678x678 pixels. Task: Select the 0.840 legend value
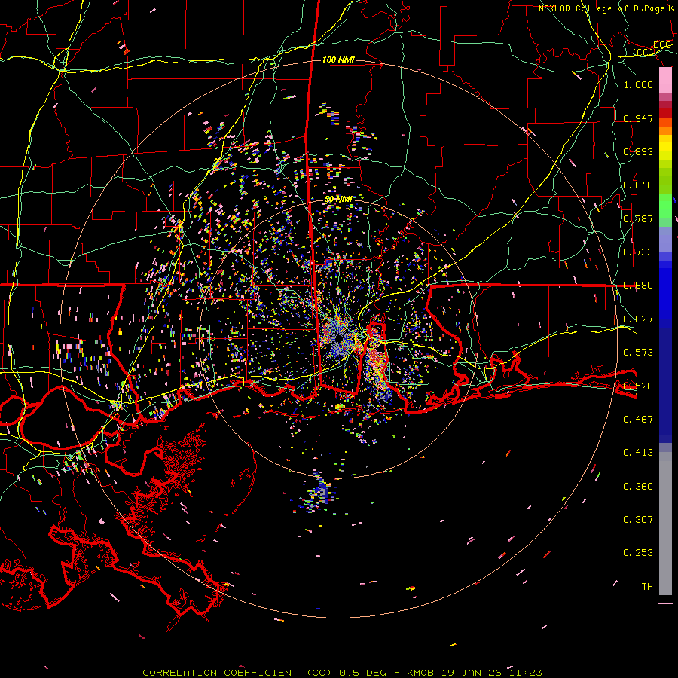pyautogui.click(x=638, y=185)
